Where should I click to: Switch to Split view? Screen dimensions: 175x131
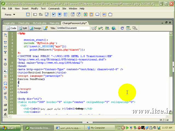(23, 28)
